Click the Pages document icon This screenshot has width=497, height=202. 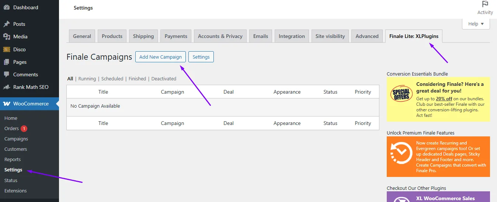point(7,62)
